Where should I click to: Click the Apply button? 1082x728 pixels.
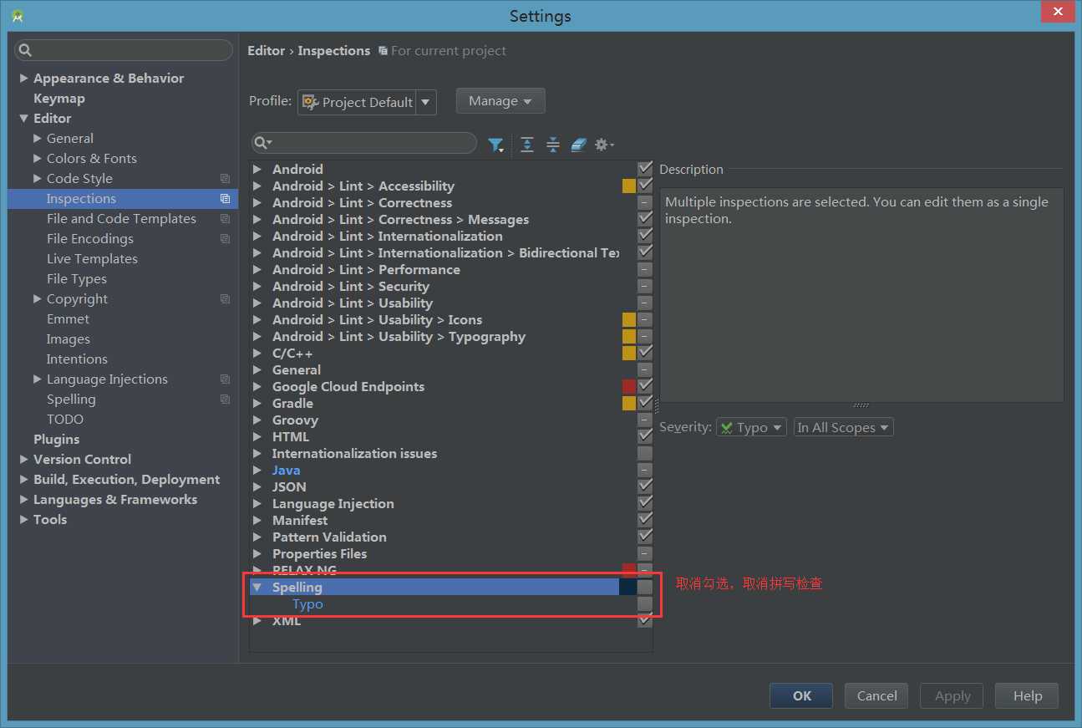coord(952,695)
